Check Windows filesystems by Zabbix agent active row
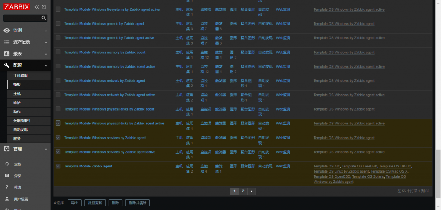441x210 pixels. point(58,9)
